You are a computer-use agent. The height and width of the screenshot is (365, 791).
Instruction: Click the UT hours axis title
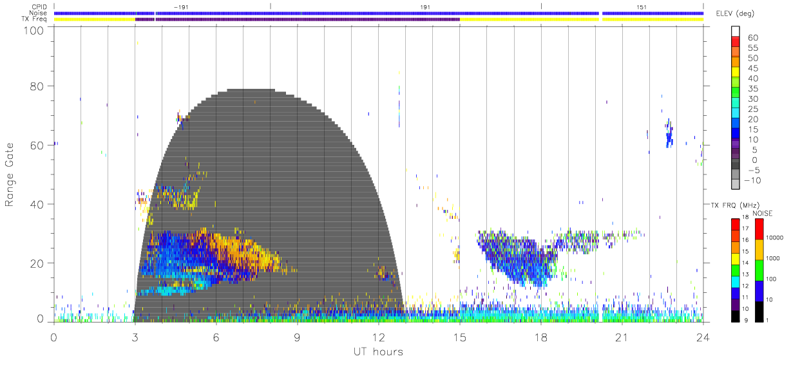[x=377, y=351]
